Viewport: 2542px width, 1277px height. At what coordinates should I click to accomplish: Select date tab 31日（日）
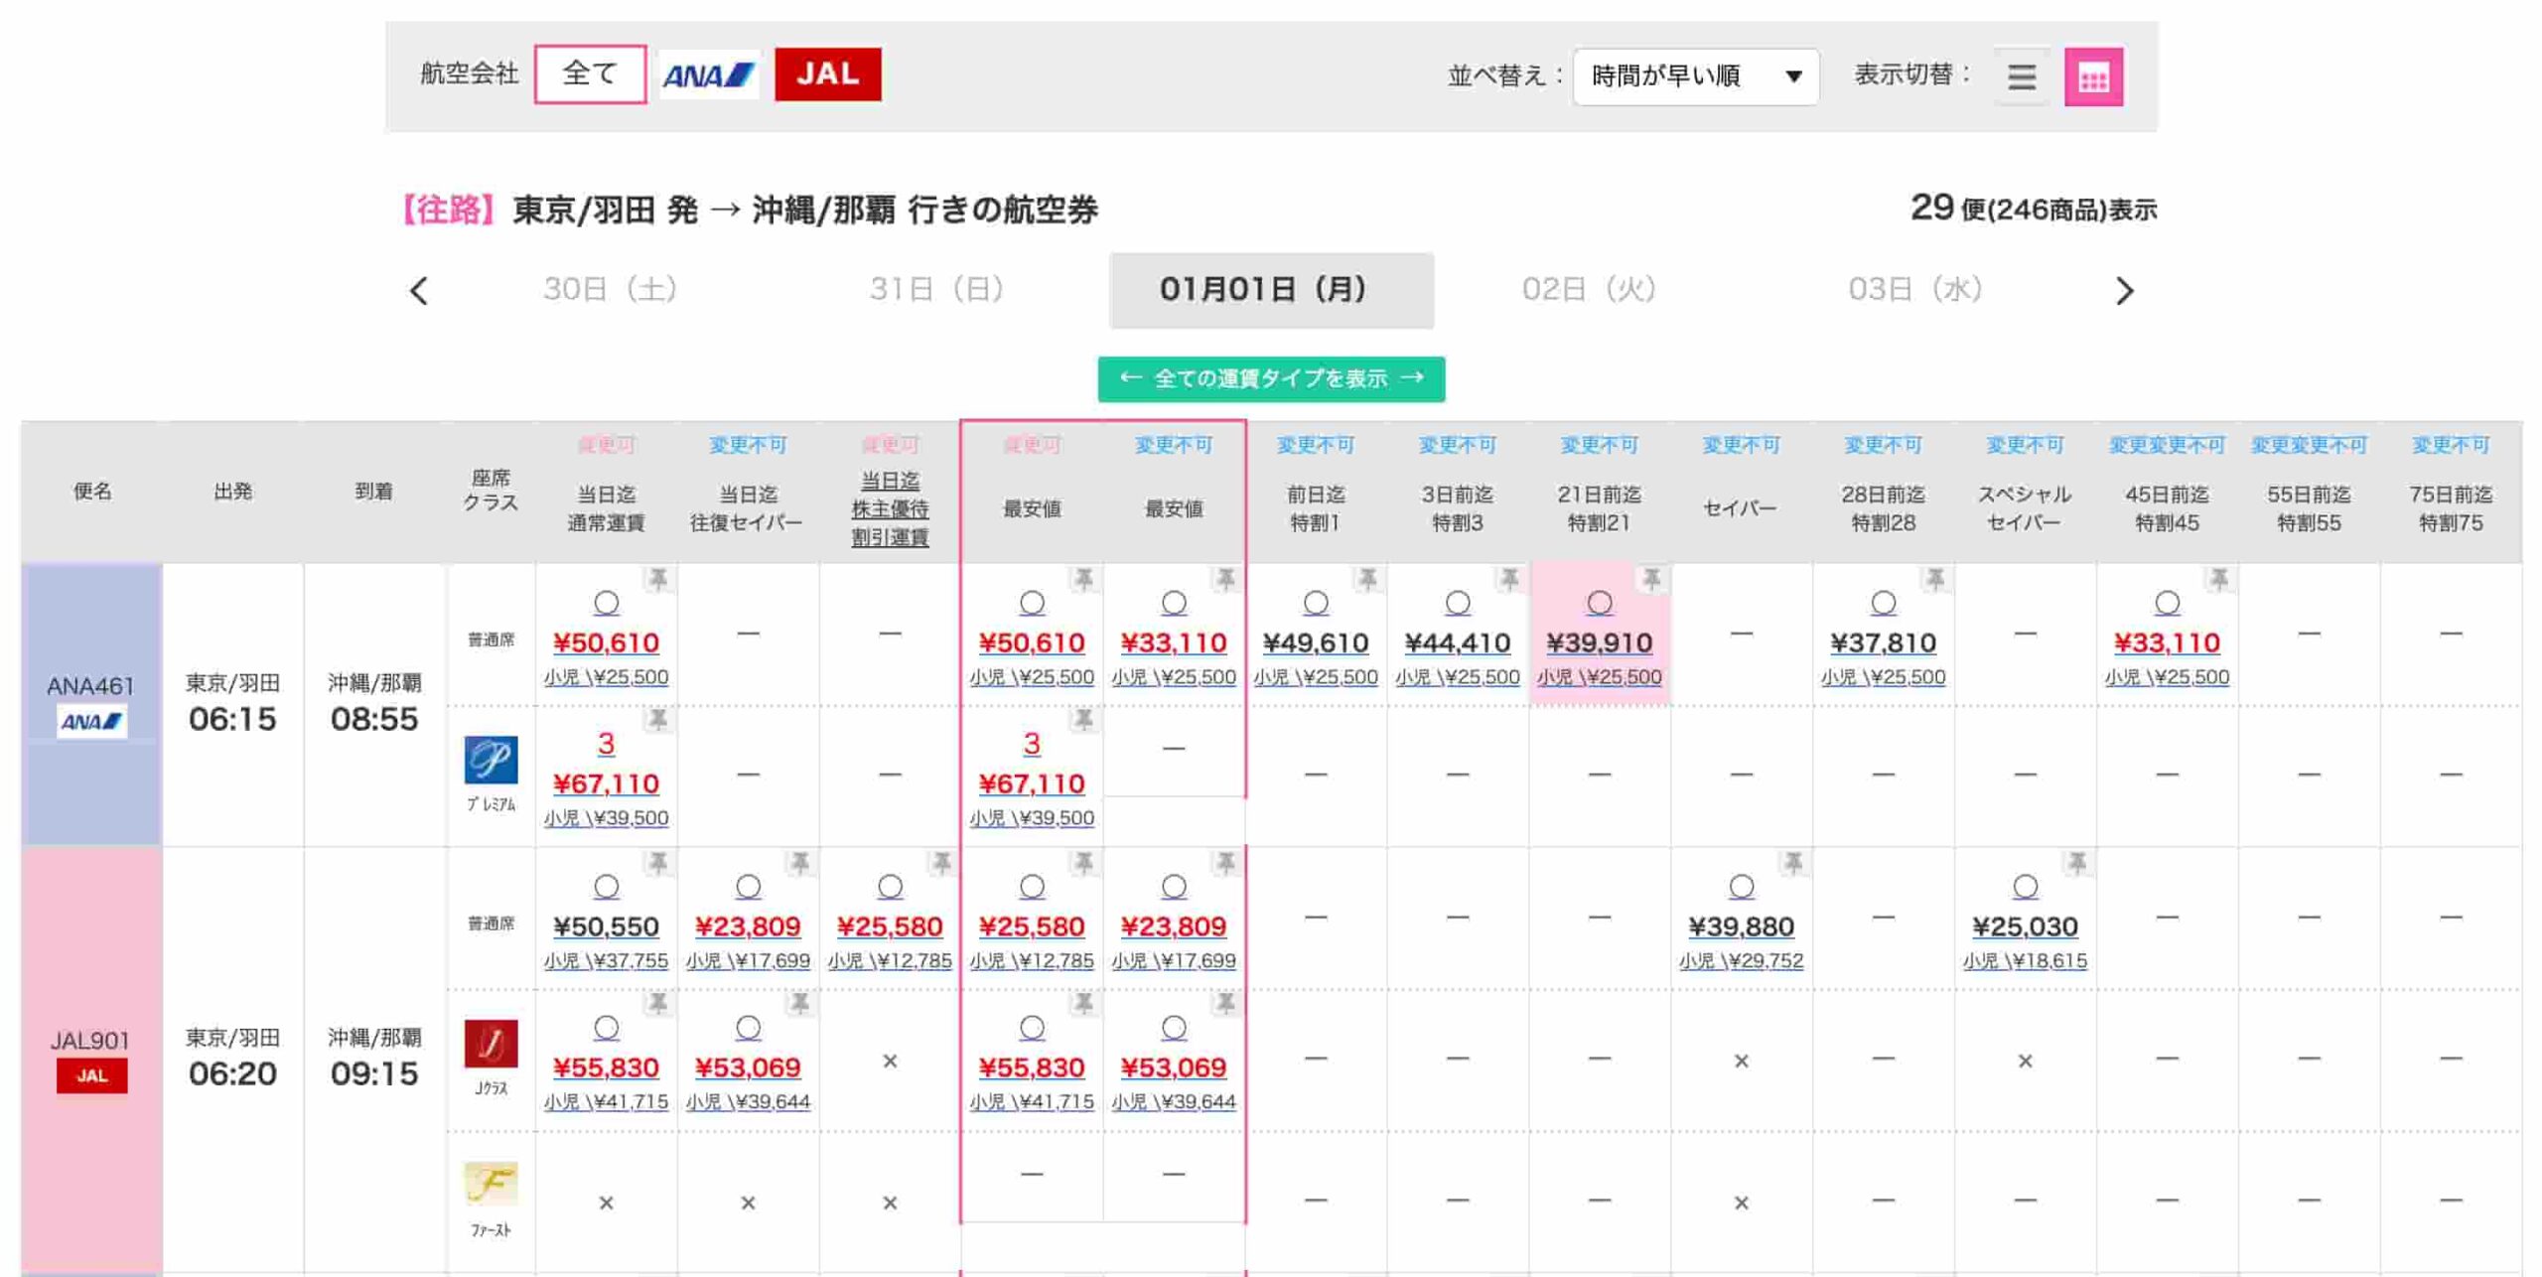pos(935,290)
